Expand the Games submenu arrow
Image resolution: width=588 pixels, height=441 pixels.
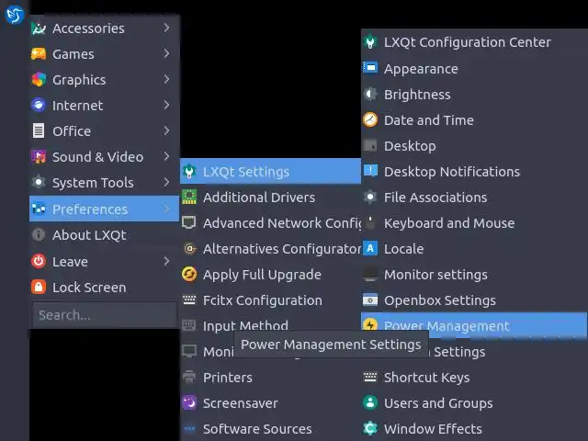point(167,53)
